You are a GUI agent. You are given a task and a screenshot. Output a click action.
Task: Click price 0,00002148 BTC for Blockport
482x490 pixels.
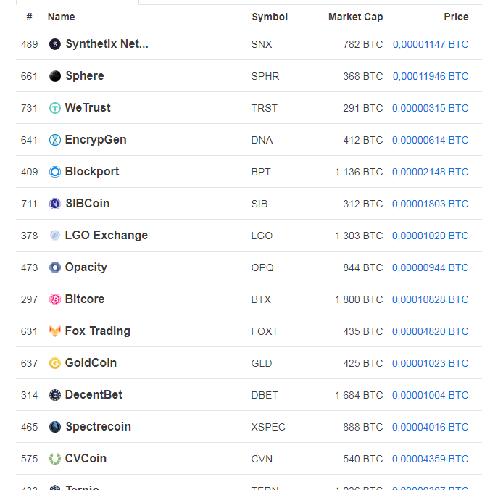pyautogui.click(x=431, y=172)
